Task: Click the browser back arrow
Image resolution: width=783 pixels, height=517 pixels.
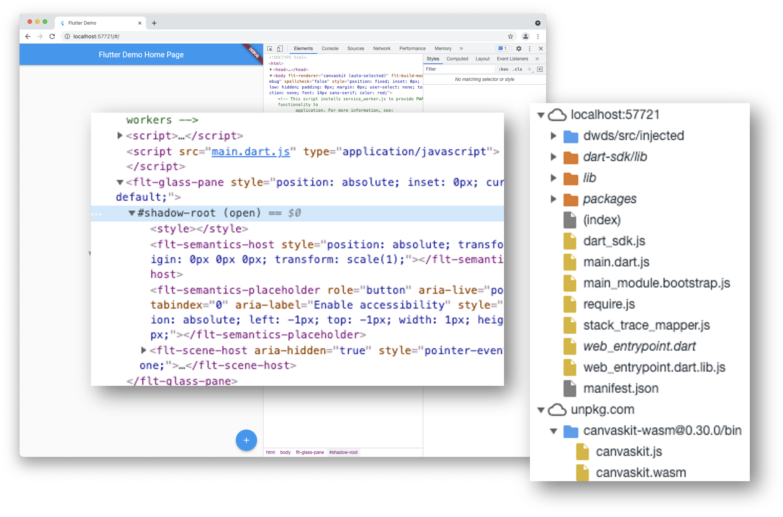Action: tap(28, 37)
